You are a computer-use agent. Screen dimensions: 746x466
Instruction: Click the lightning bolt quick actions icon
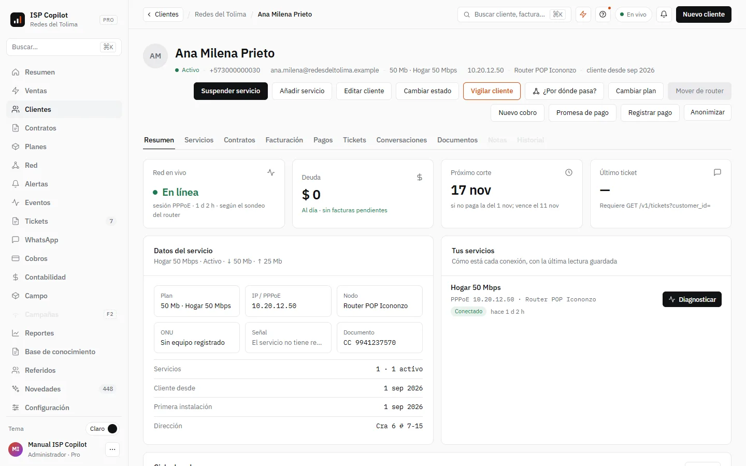click(583, 14)
